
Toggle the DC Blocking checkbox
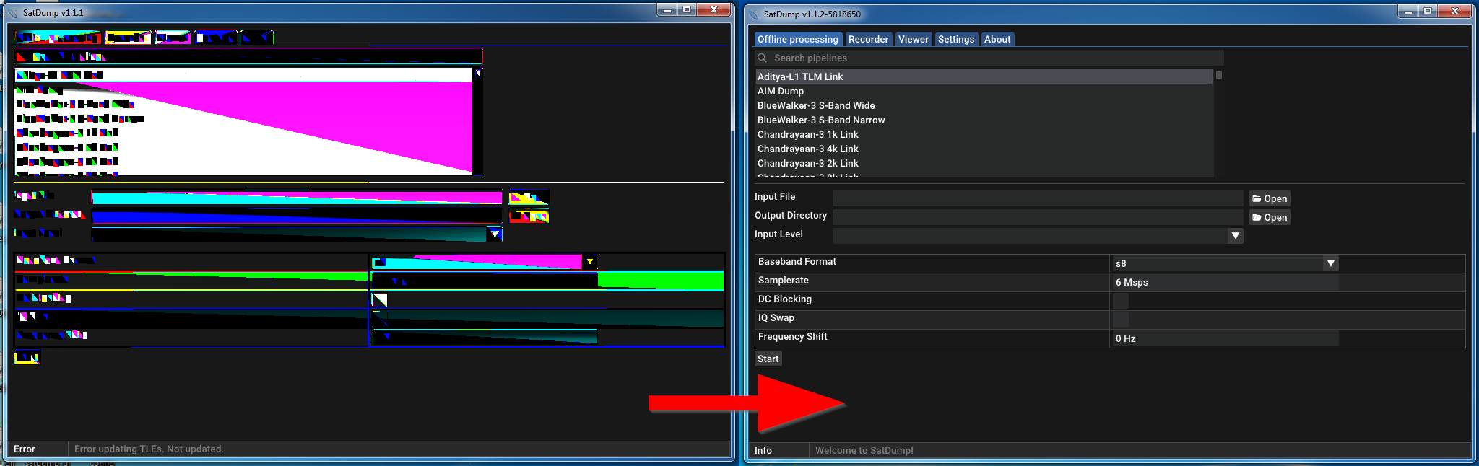click(x=1120, y=301)
